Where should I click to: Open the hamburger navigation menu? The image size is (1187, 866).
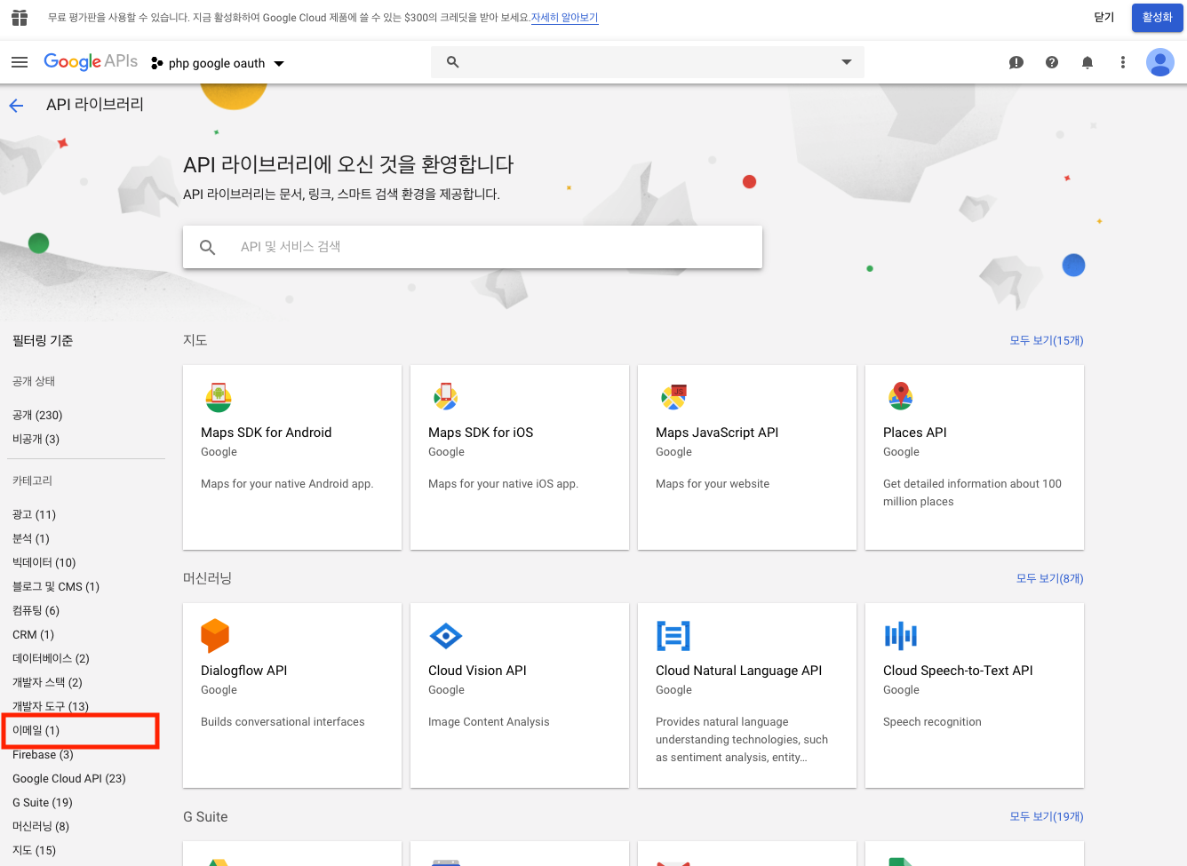tap(20, 62)
